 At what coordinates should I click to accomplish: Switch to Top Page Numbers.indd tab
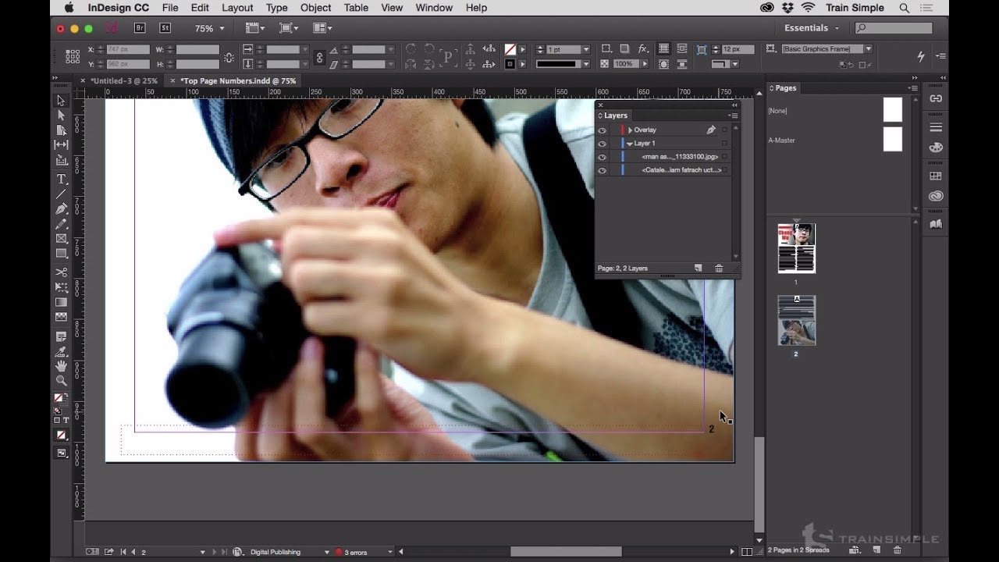[x=239, y=80]
